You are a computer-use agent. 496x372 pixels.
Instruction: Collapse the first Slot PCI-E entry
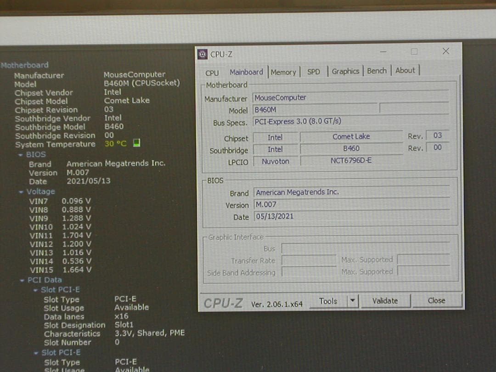pyautogui.click(x=36, y=289)
